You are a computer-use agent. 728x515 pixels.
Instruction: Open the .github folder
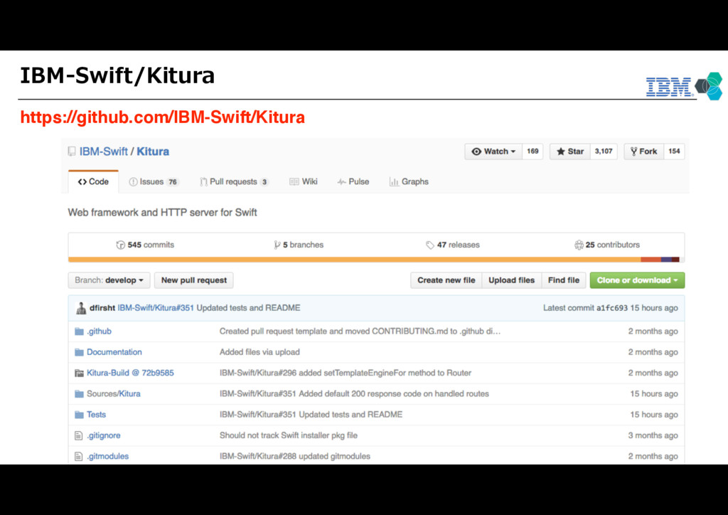(99, 331)
